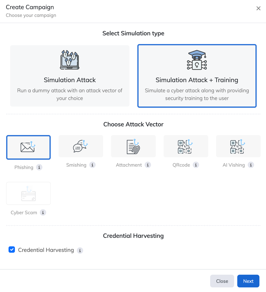
Task: View Attachment info icon
Action: [148, 165]
